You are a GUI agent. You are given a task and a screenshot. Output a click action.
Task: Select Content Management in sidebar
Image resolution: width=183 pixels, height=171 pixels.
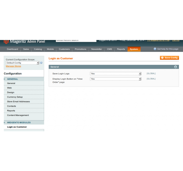(24, 115)
